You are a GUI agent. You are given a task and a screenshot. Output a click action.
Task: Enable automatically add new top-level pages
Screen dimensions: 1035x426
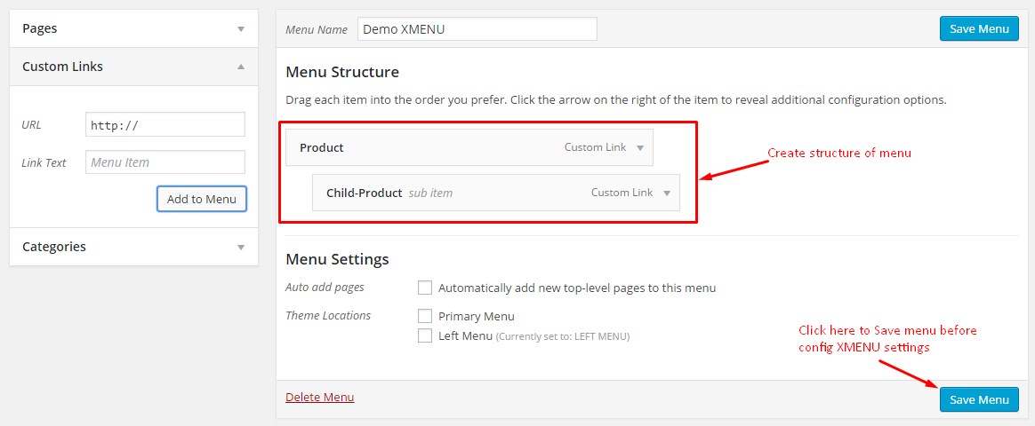425,288
